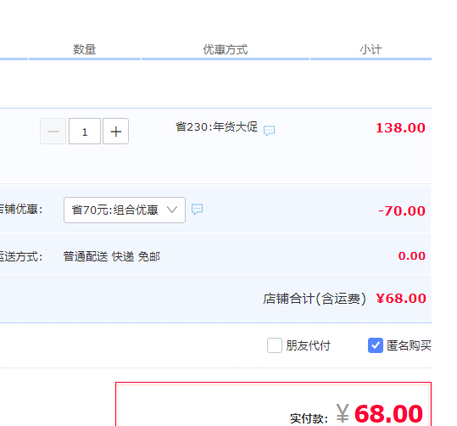Enable the 朋友代付 checkbox

[x=275, y=345]
